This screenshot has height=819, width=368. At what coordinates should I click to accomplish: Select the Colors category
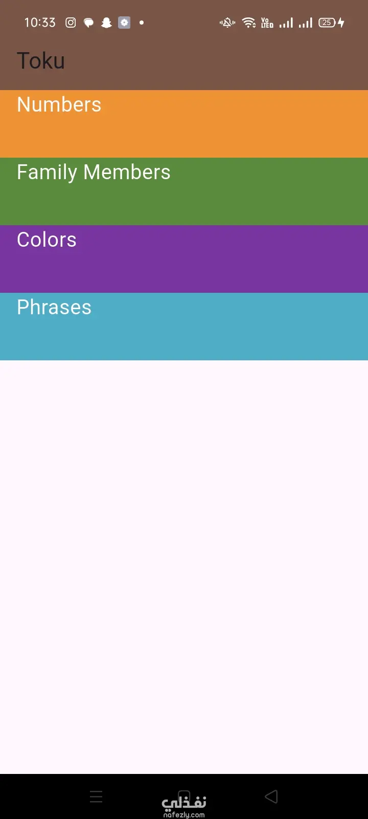point(184,259)
